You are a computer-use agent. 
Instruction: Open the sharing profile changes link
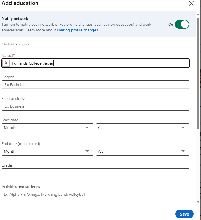click(x=77, y=30)
